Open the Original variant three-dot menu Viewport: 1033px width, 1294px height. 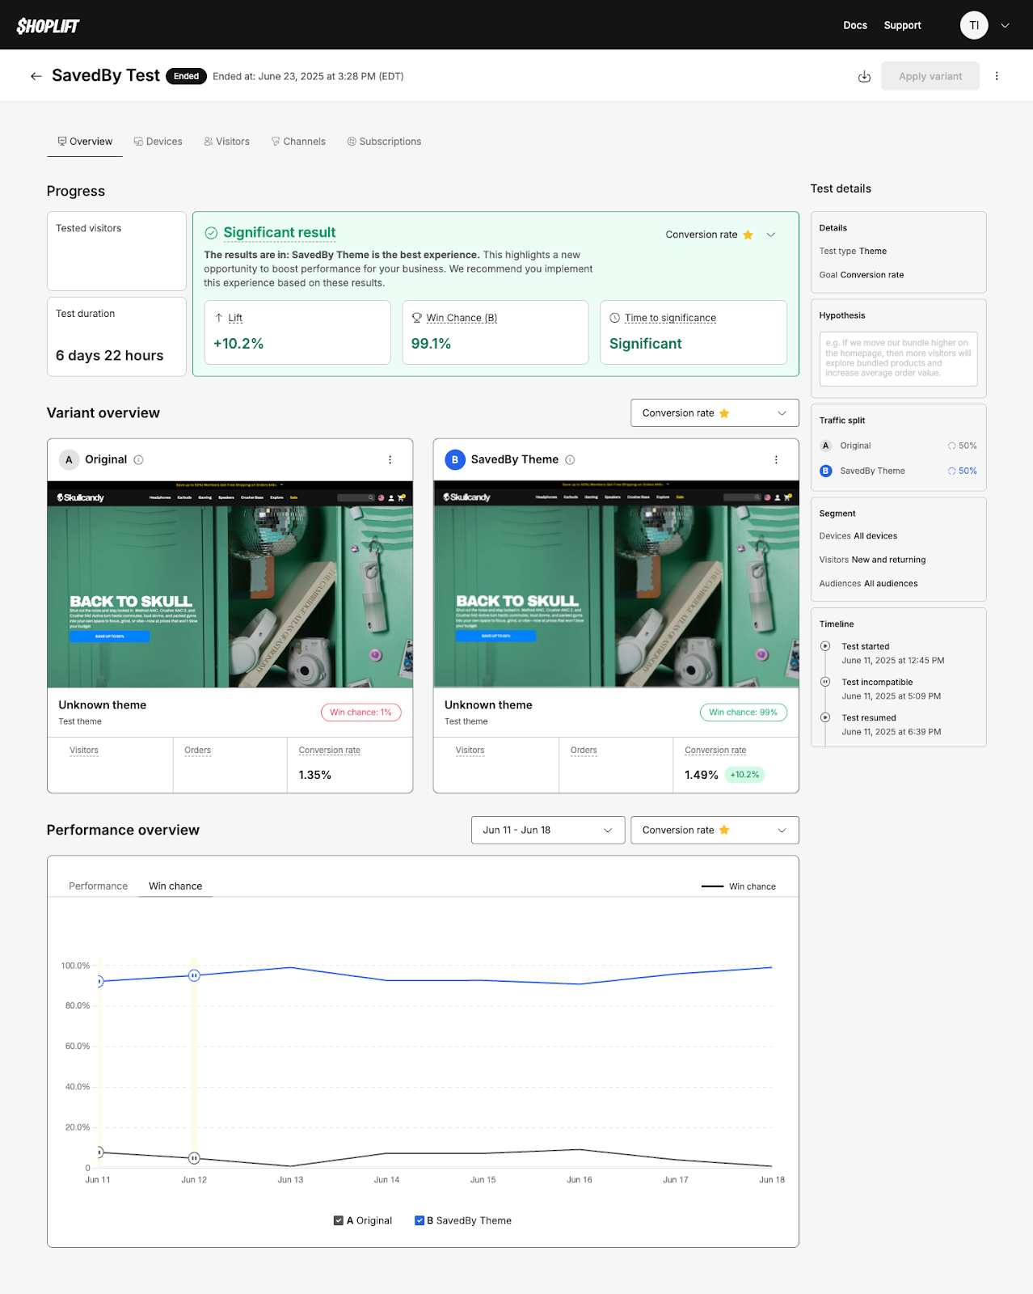point(390,459)
